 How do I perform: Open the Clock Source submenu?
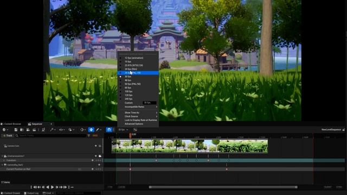click(138, 116)
